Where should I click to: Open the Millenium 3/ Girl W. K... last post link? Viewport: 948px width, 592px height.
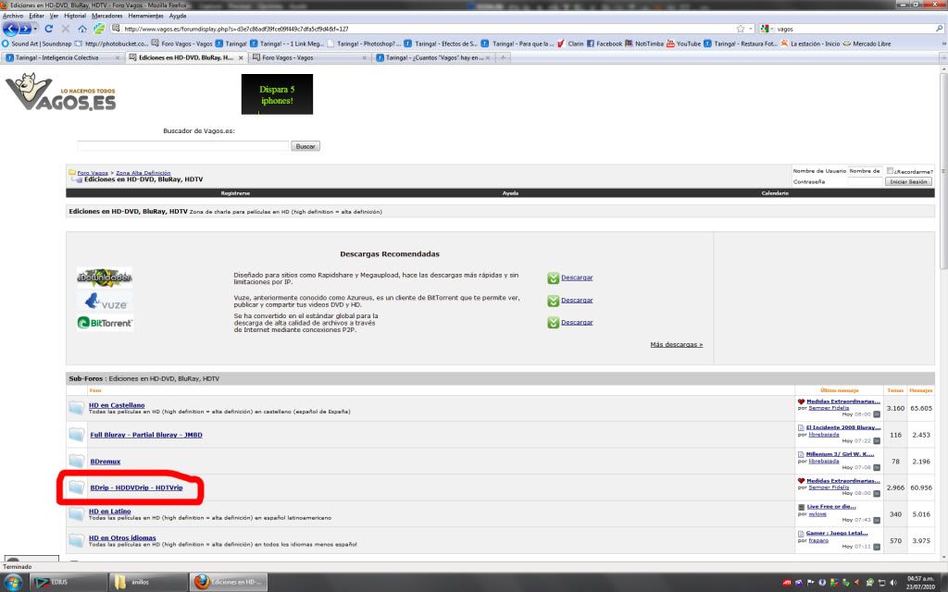[x=840, y=453]
